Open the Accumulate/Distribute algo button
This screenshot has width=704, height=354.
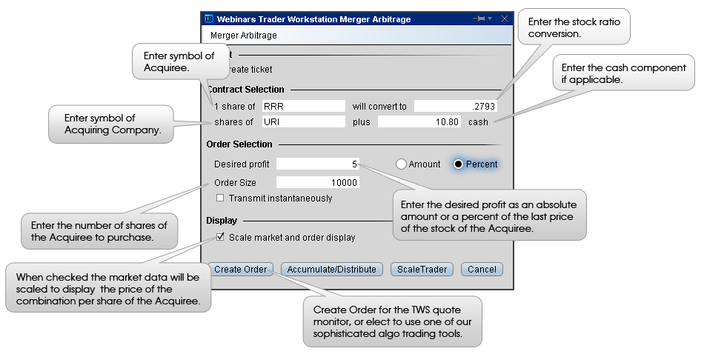(332, 269)
